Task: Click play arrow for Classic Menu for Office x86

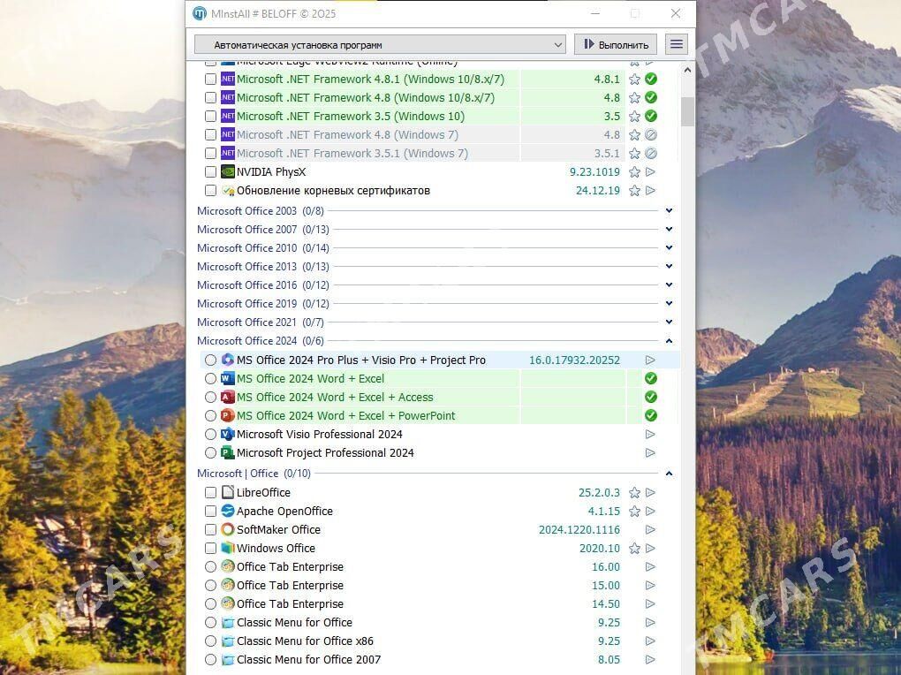Action: pos(650,641)
